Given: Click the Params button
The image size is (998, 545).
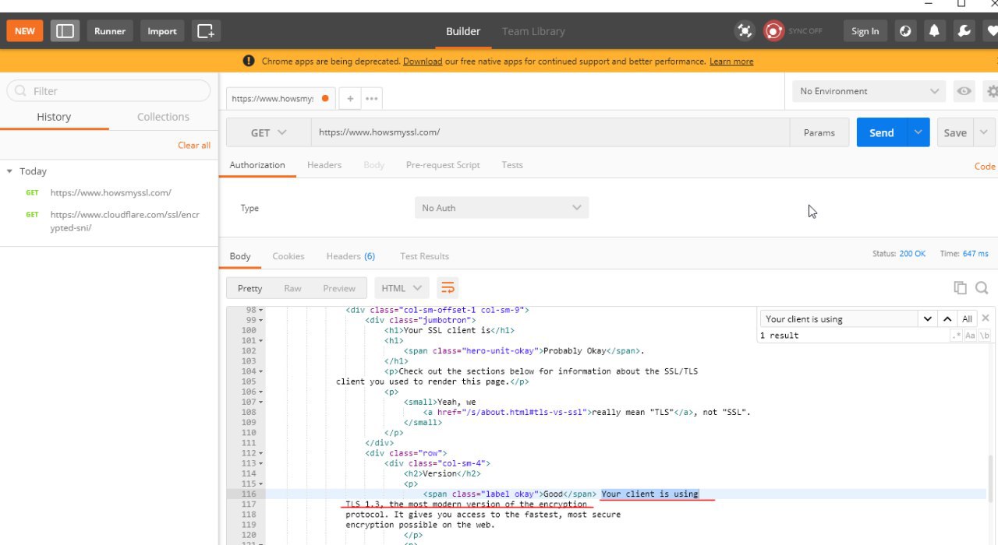Looking at the screenshot, I should coord(819,132).
